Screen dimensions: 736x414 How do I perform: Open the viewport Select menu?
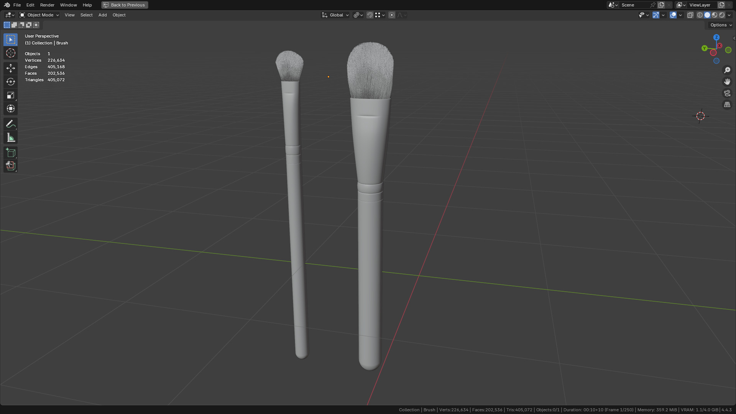tap(86, 15)
